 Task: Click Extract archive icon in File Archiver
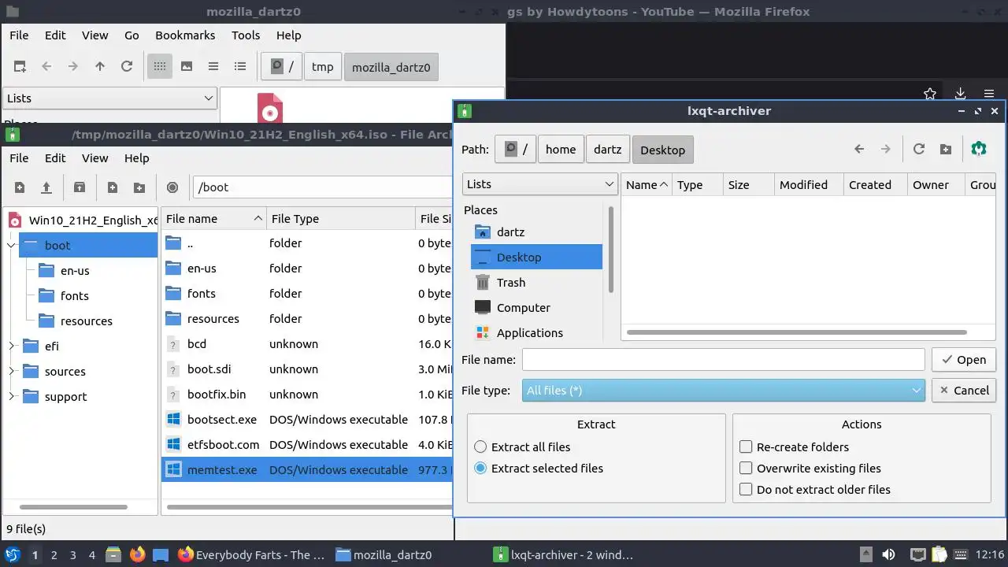[x=80, y=187]
